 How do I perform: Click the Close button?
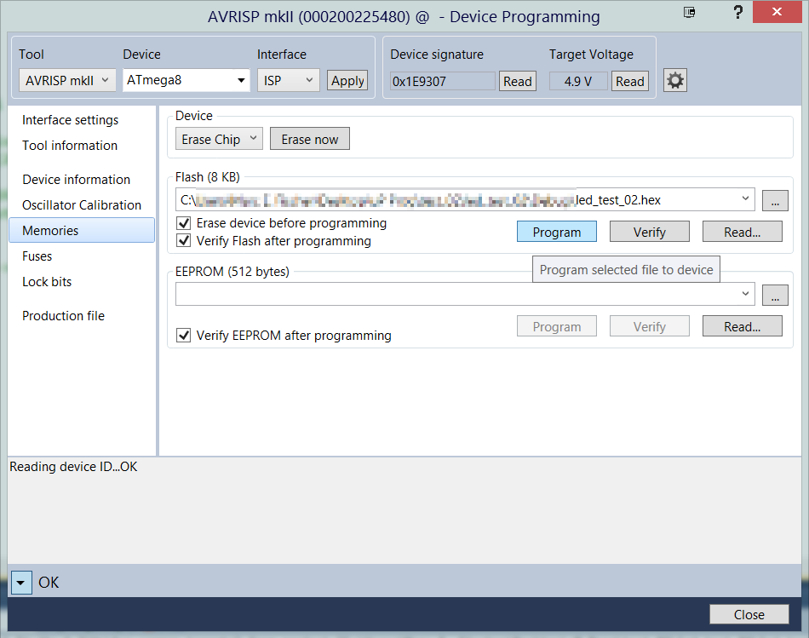click(749, 614)
